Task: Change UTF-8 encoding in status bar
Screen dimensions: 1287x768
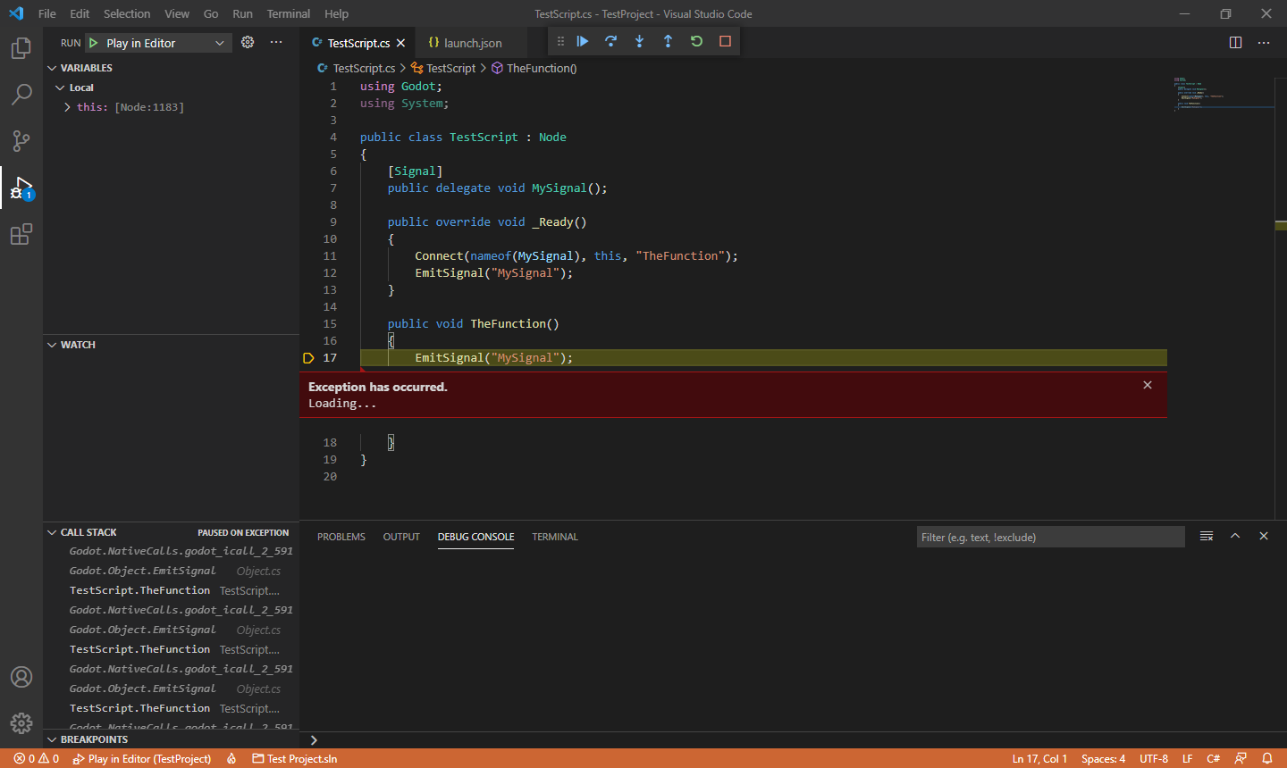Action: [x=1154, y=758]
